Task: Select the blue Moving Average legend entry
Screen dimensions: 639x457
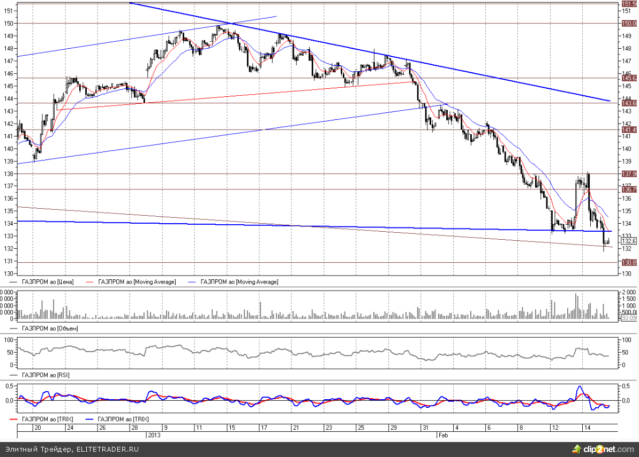Action: pos(239,281)
